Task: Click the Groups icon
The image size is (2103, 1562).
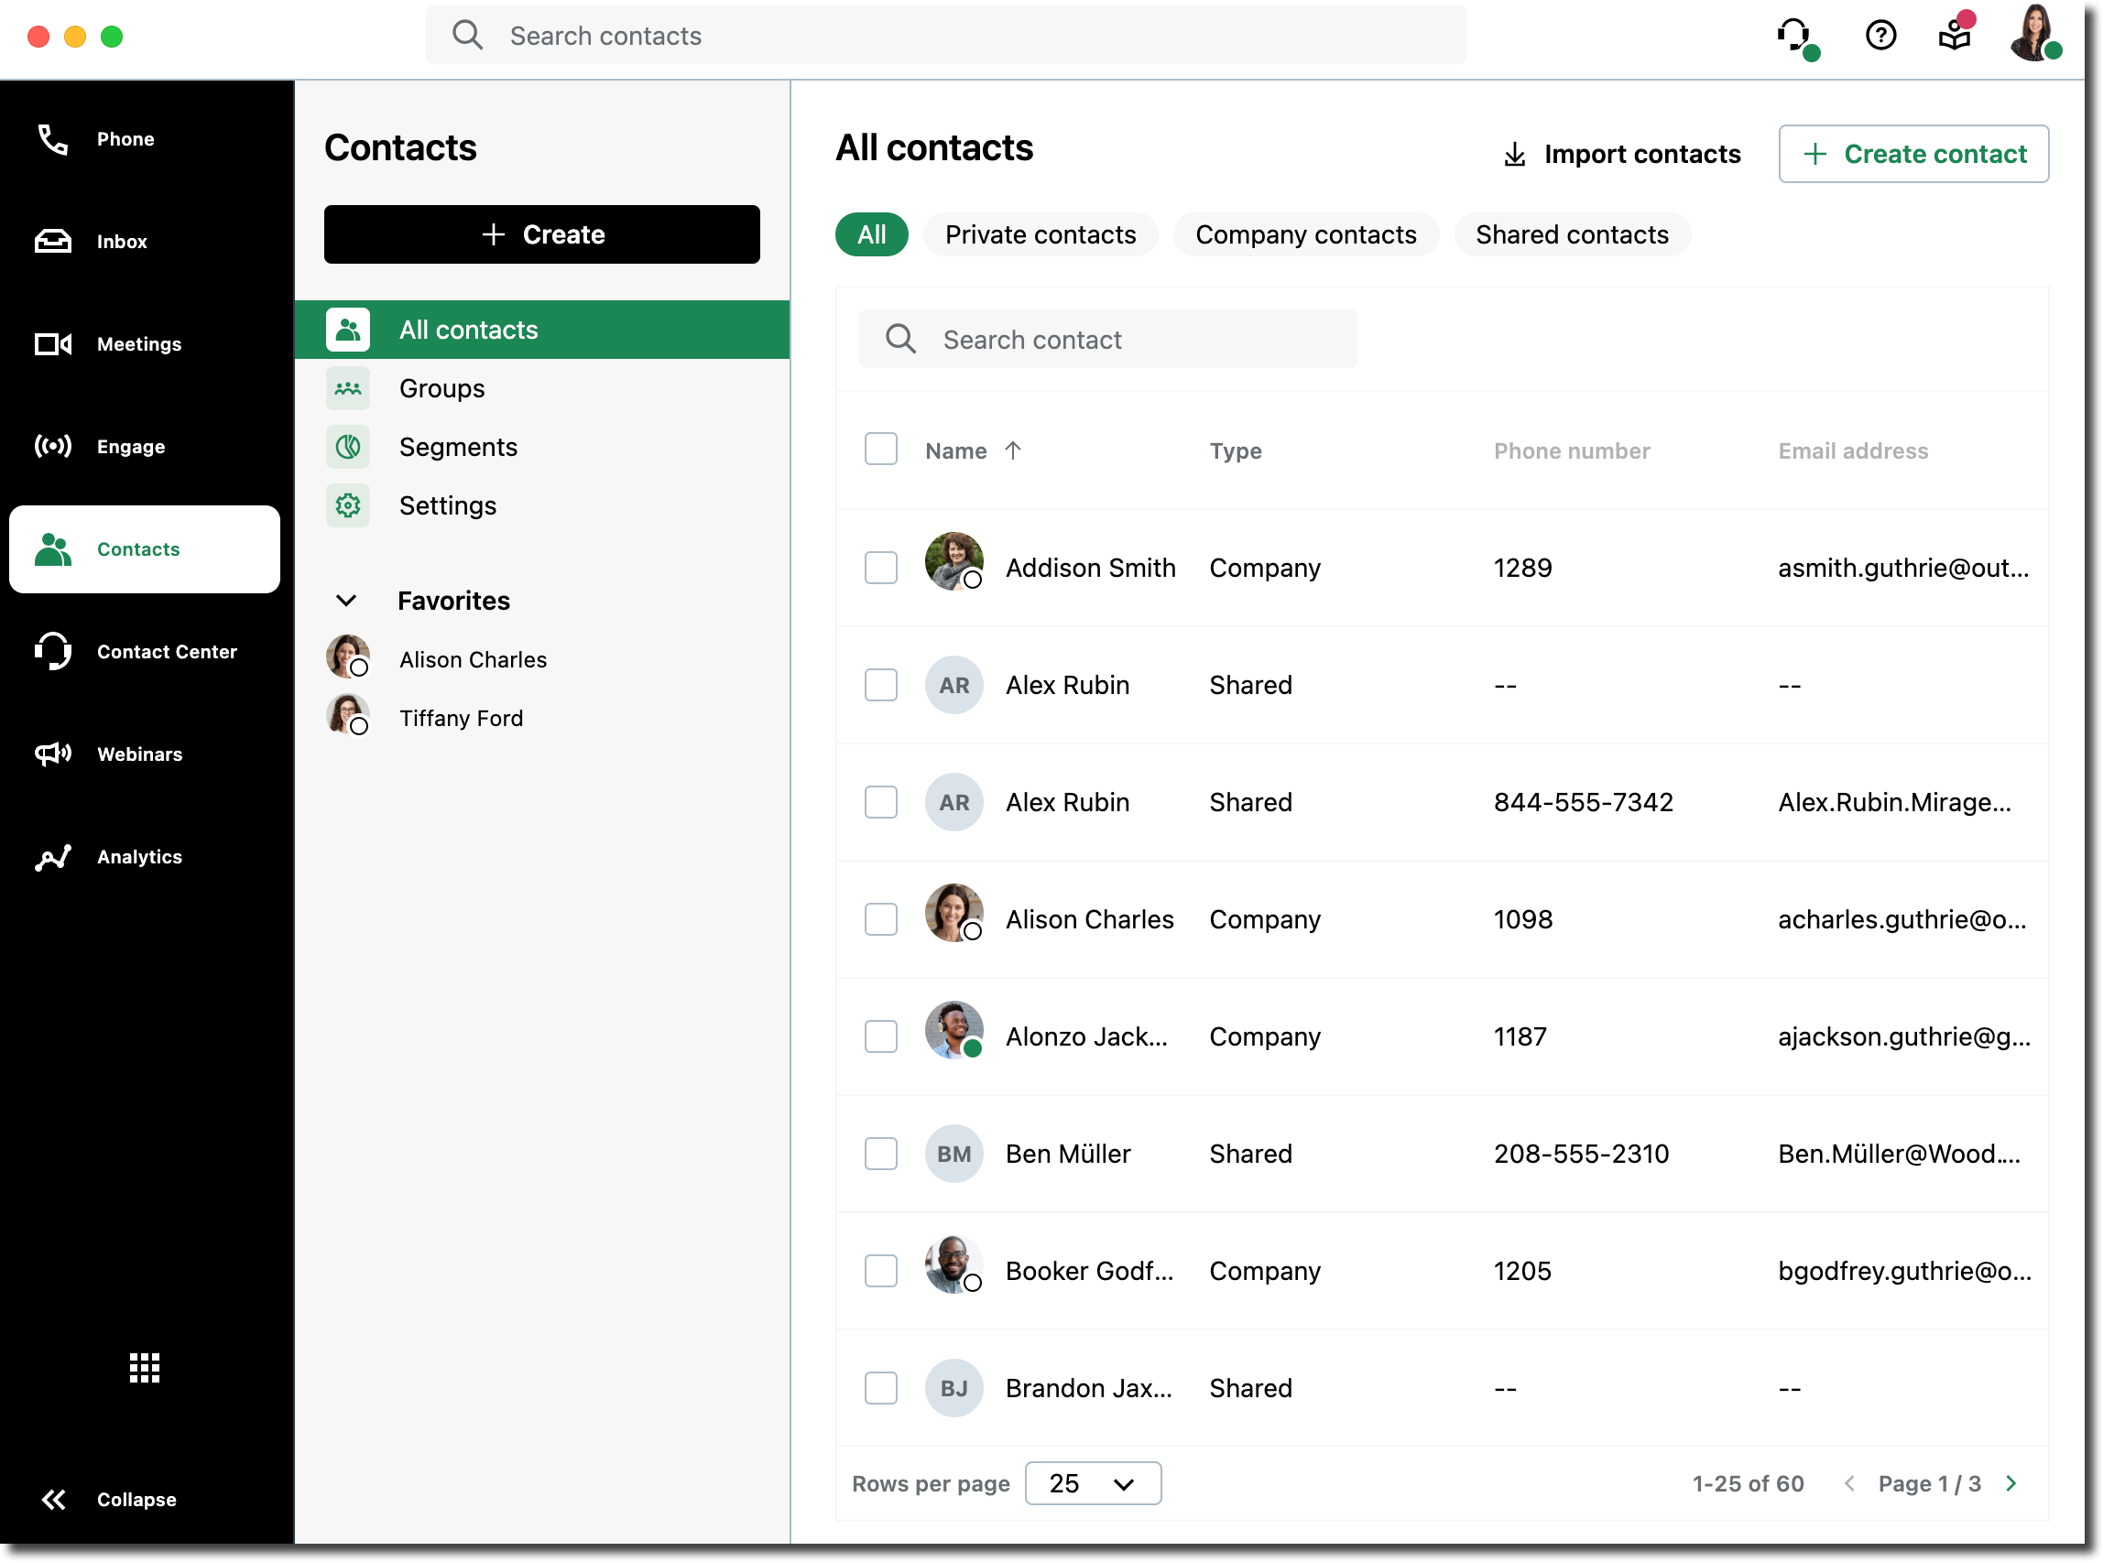Action: tap(347, 388)
